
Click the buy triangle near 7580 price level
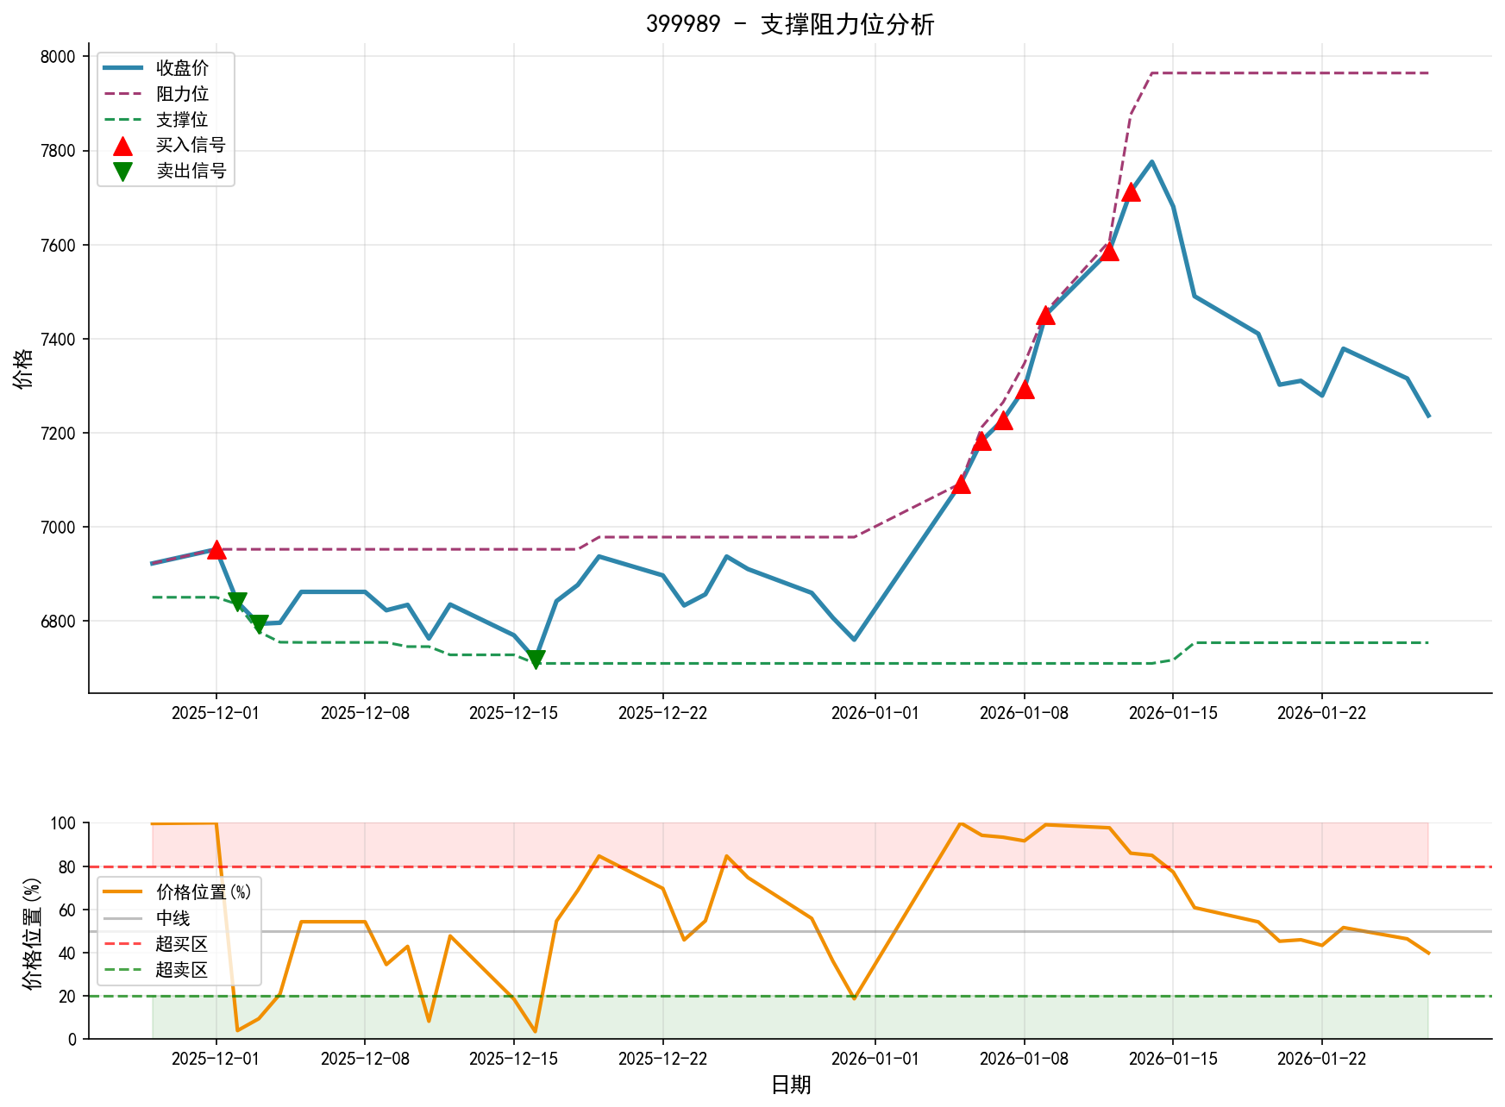coord(1110,253)
